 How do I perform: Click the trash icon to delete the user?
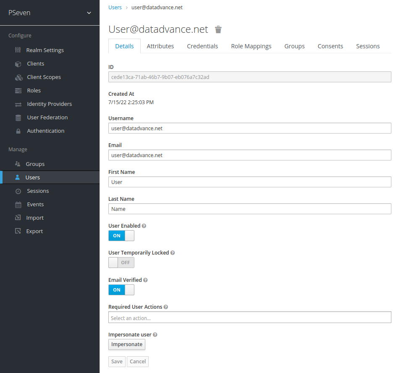coord(218,29)
